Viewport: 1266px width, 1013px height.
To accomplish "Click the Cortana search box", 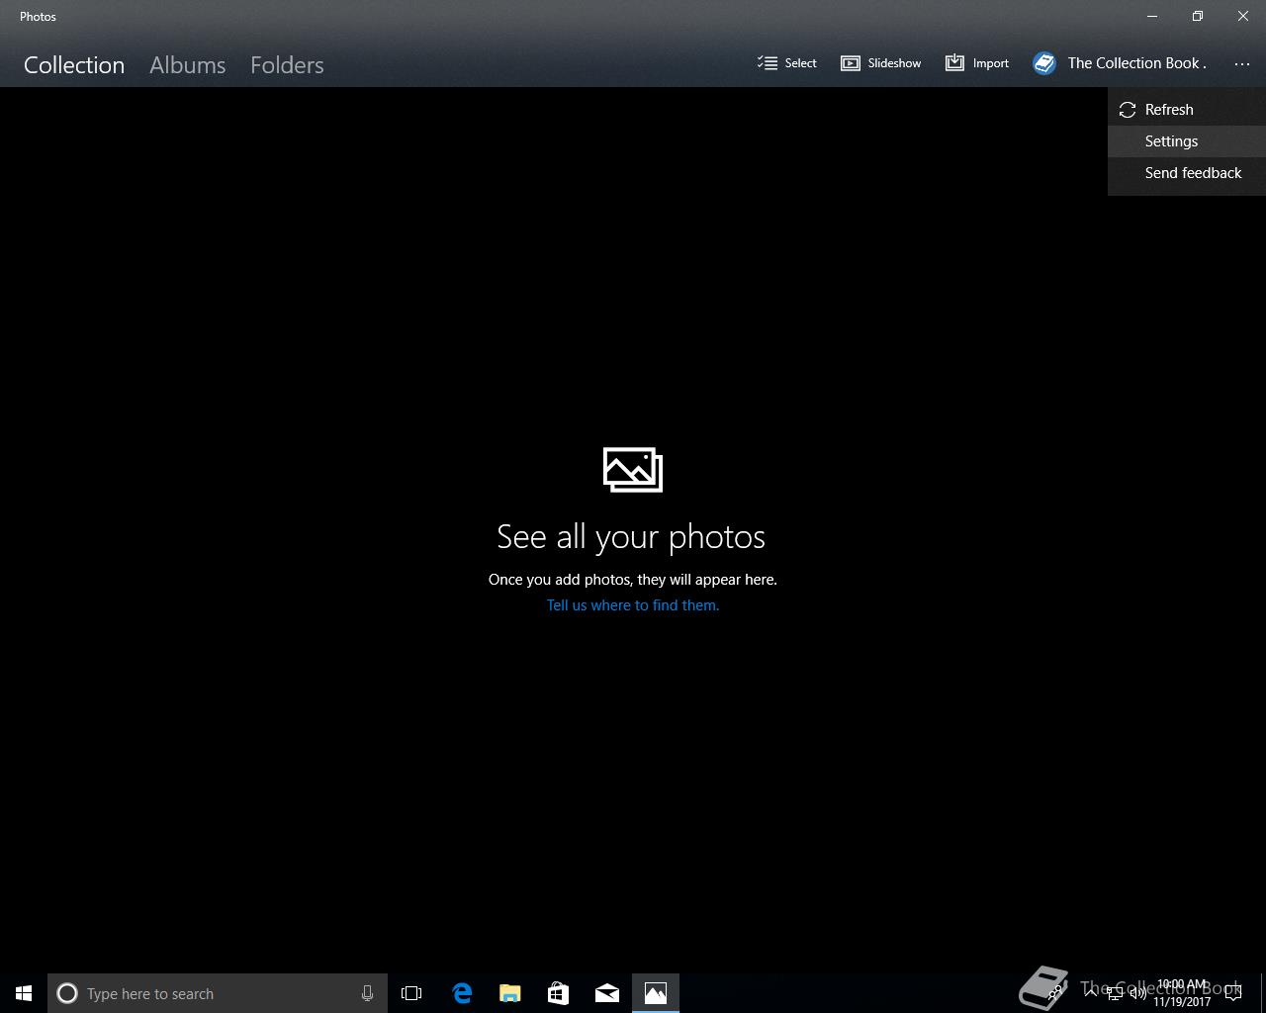I will coord(218,993).
